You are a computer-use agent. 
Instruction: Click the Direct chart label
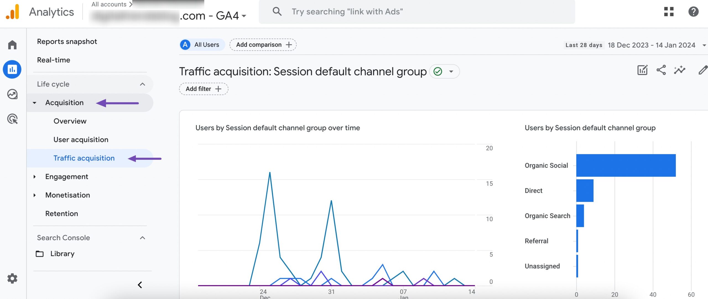533,190
